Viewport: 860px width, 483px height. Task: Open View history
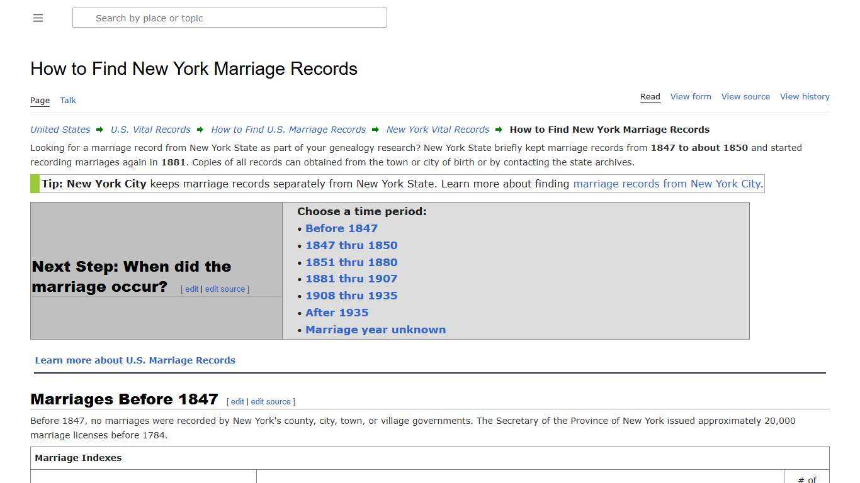(x=805, y=96)
